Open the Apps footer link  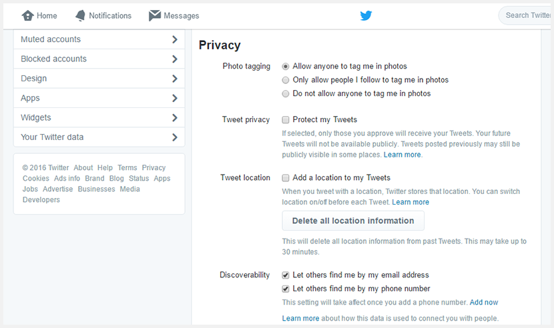[x=162, y=178]
